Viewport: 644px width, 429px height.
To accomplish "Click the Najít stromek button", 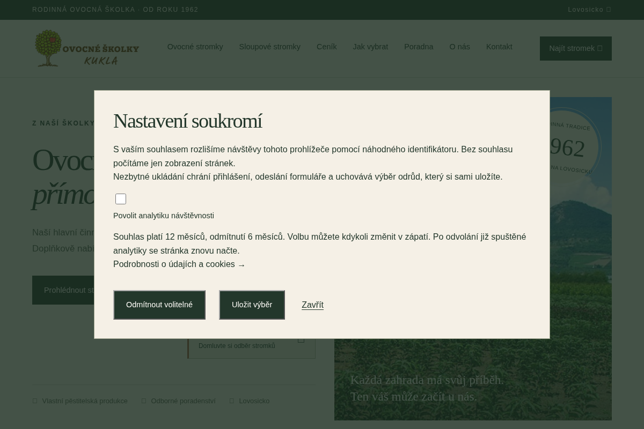I will pos(576,48).
